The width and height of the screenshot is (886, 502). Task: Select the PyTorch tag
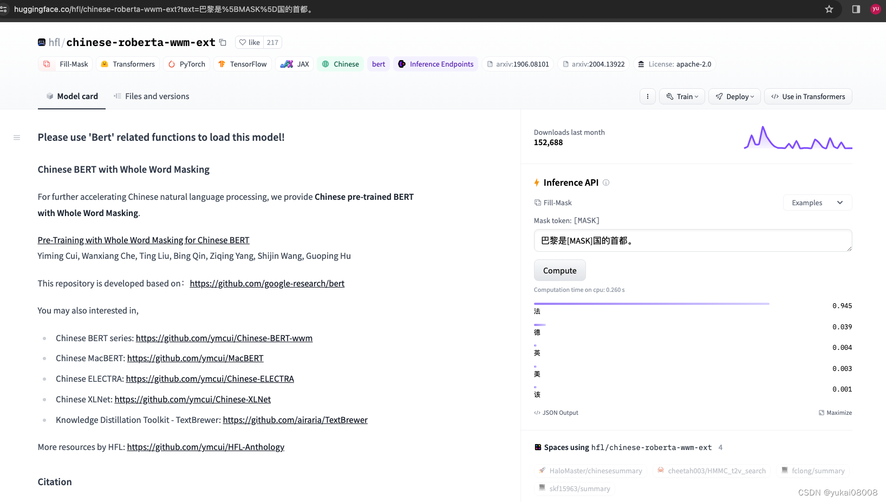click(x=187, y=64)
